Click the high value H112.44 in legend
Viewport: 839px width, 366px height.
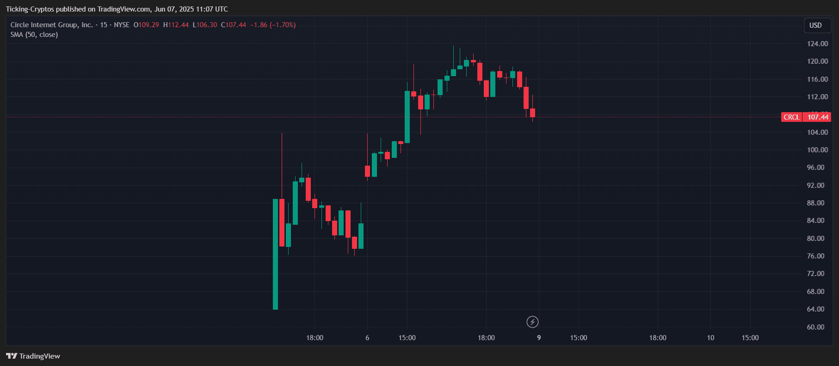point(176,25)
